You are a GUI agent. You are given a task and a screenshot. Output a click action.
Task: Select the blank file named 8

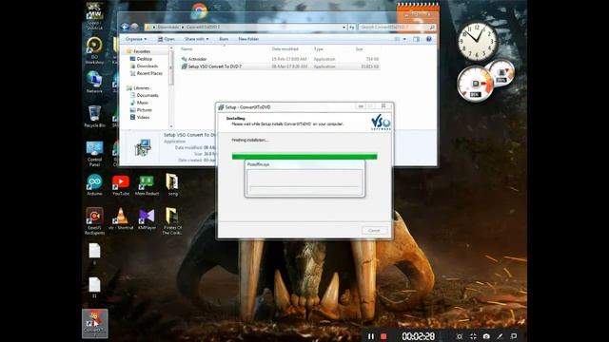click(94, 254)
